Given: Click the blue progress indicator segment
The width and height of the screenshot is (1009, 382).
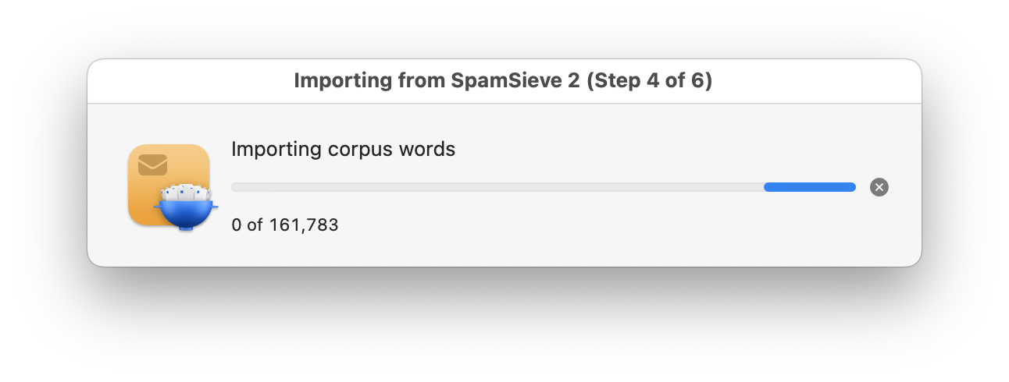Looking at the screenshot, I should (810, 187).
